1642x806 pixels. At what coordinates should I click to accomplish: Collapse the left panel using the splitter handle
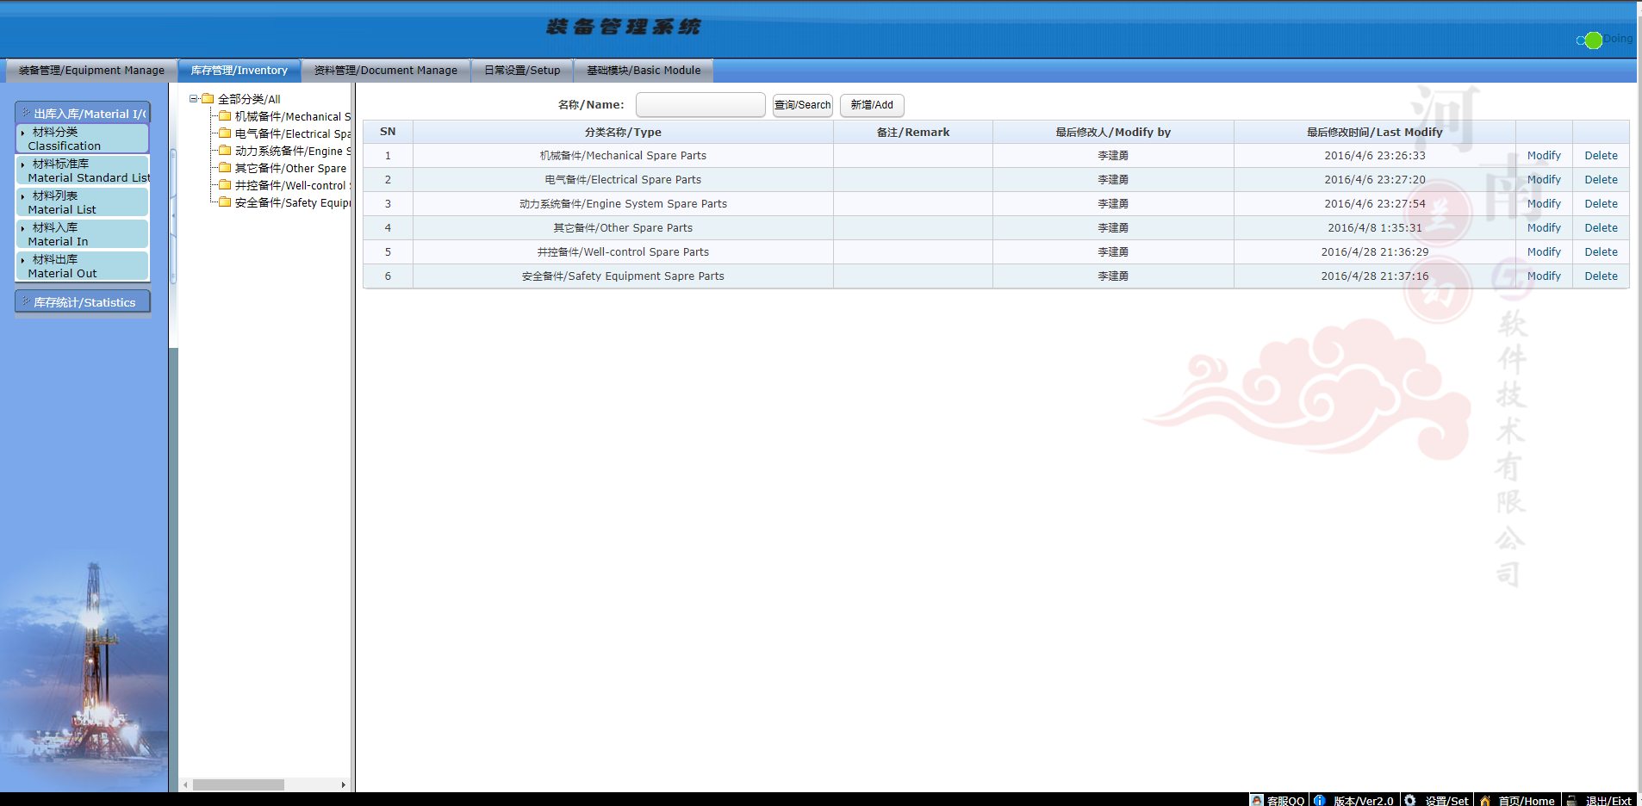173,215
